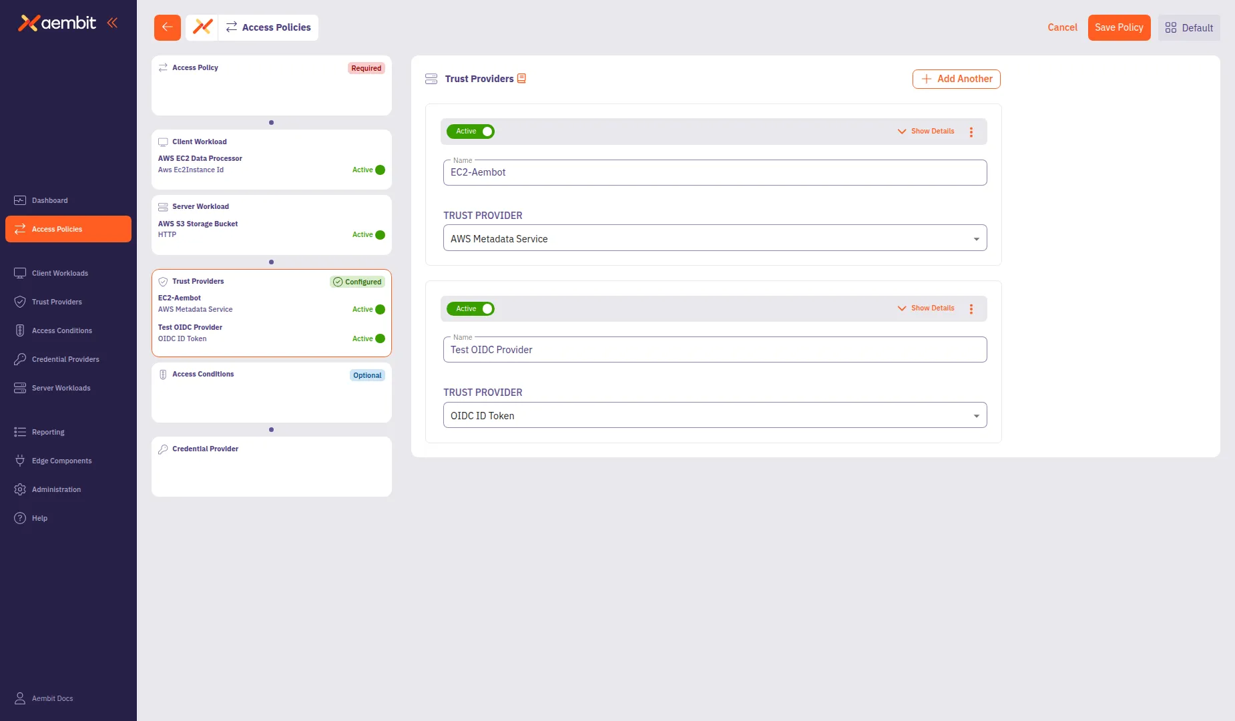1235x721 pixels.
Task: Expand Show Details for Test OIDC Provider
Action: click(x=926, y=308)
